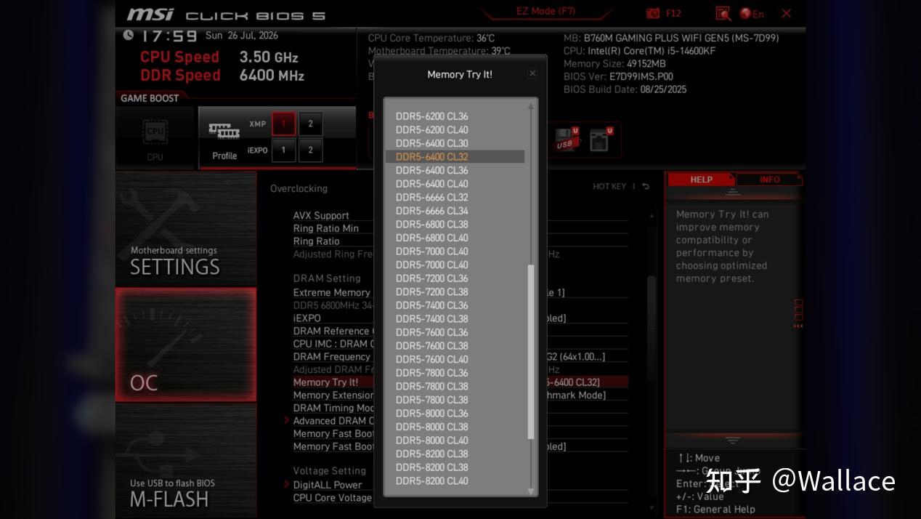Click the Memory Try It! list scrollbar thumb

pyautogui.click(x=531, y=352)
